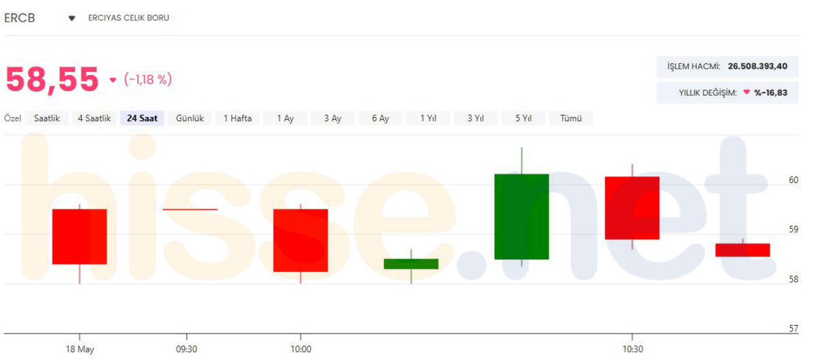The image size is (818, 364).
Task: Select the Saatlik timeframe
Action: [x=47, y=118]
